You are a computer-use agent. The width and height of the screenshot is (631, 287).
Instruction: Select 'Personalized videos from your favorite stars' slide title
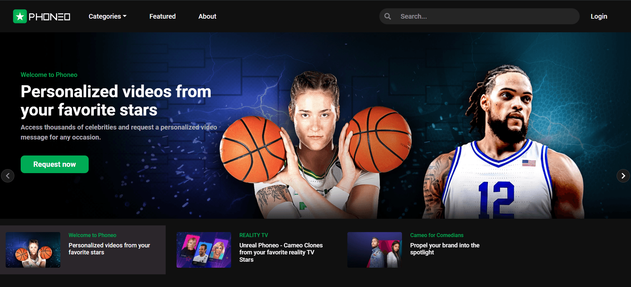pos(109,249)
